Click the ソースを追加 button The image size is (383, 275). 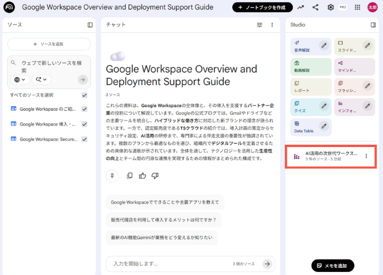49,44
